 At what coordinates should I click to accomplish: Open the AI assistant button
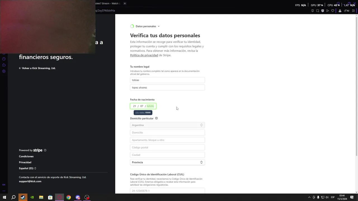347,11
